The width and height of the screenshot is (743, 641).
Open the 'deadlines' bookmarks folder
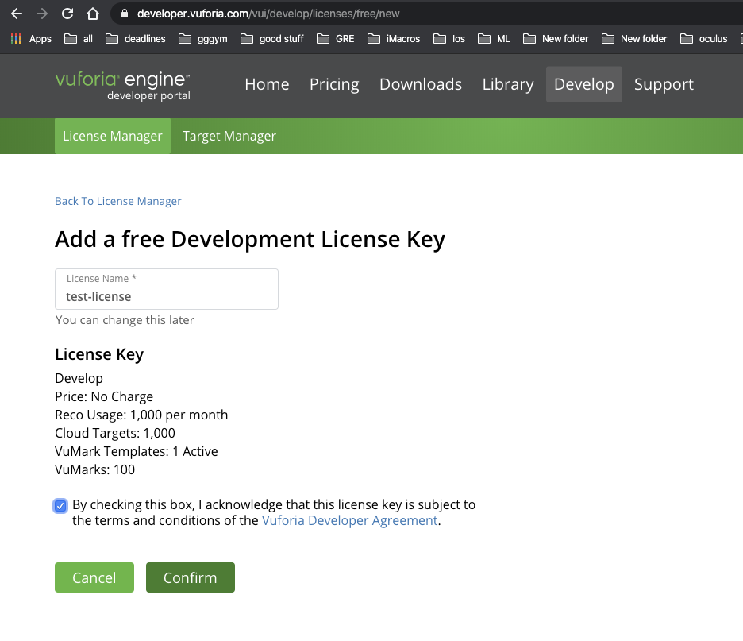click(x=136, y=39)
